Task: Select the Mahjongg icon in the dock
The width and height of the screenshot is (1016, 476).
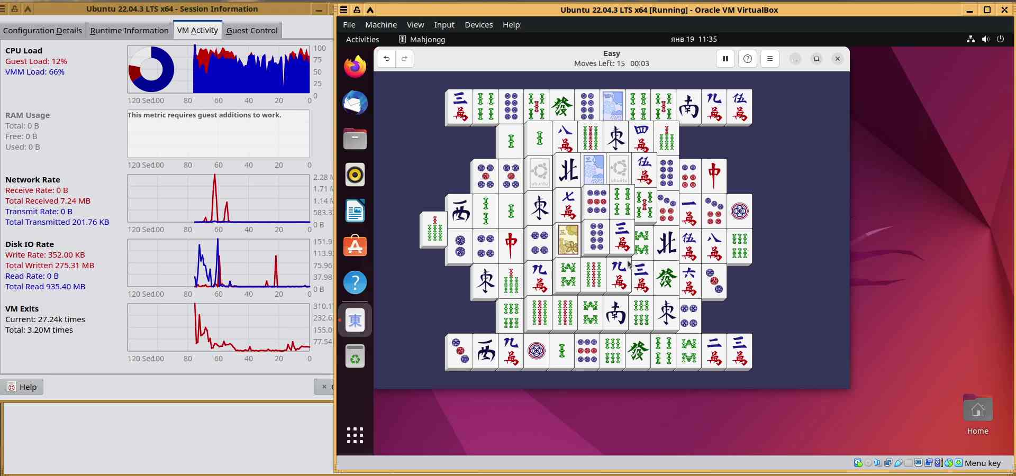Action: [x=355, y=320]
